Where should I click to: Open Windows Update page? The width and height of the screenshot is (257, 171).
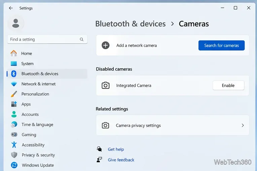point(47,165)
